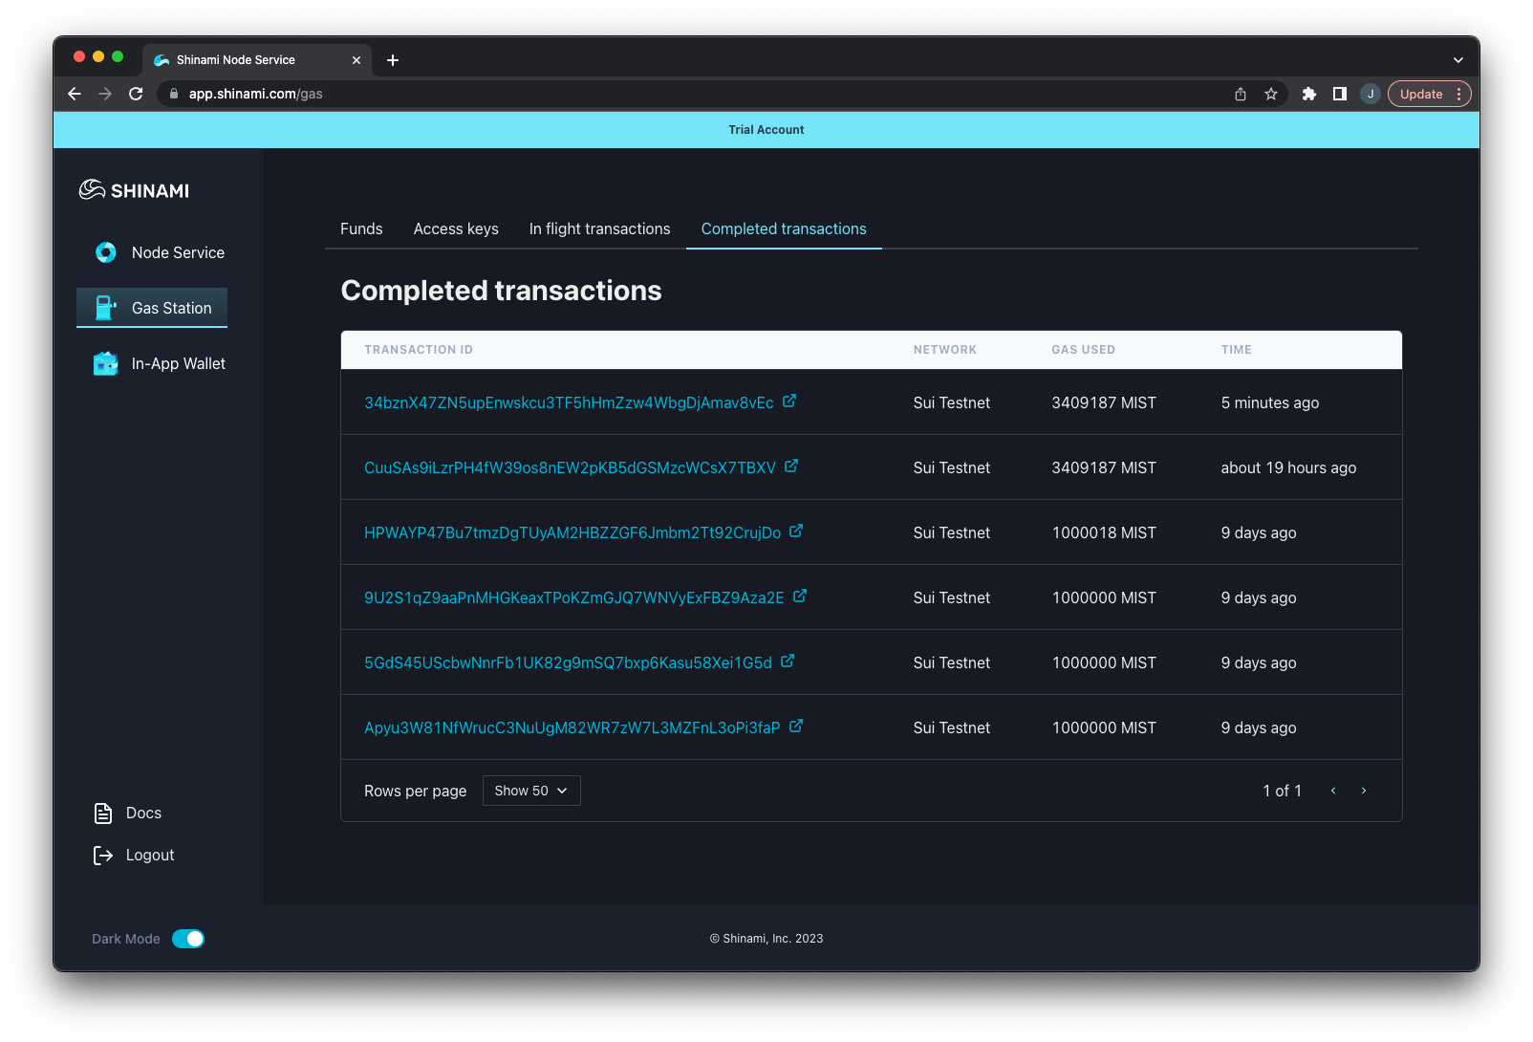
Task: Open the Rows per page Show 50 dropdown
Action: point(531,791)
